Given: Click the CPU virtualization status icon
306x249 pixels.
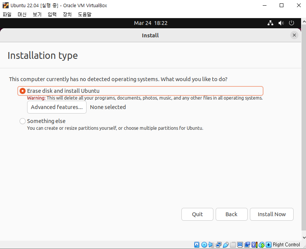Looking at the screenshot, I should click(254, 244).
